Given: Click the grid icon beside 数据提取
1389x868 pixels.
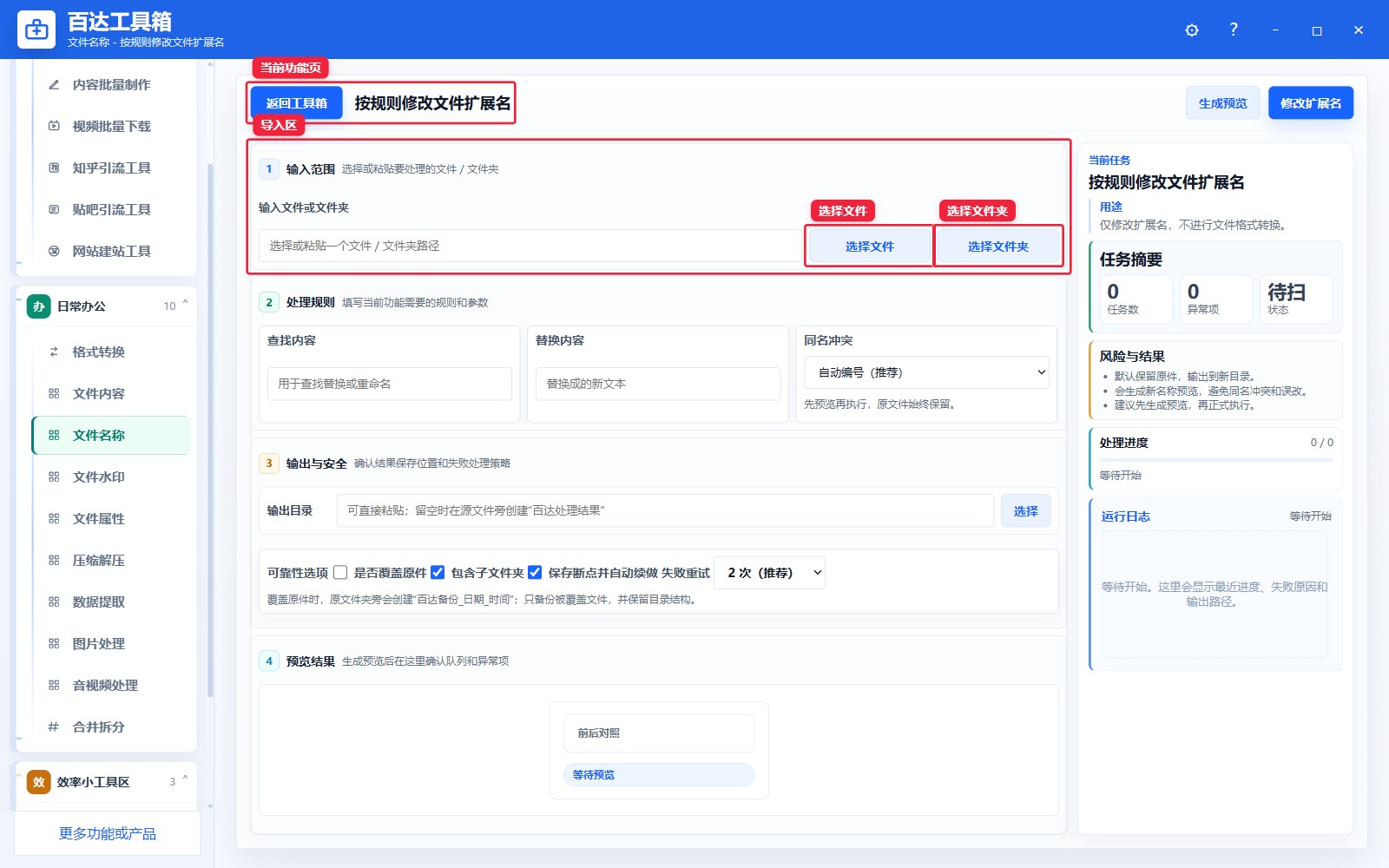Looking at the screenshot, I should pyautogui.click(x=54, y=602).
